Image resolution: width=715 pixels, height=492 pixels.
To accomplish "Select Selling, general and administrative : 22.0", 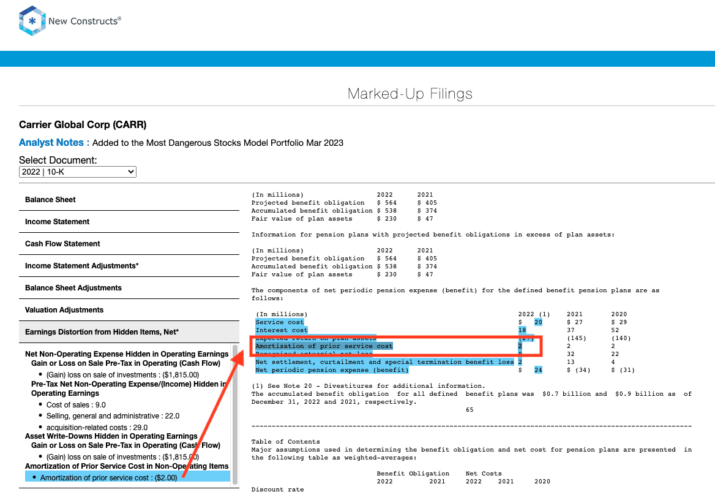I will 113,416.
